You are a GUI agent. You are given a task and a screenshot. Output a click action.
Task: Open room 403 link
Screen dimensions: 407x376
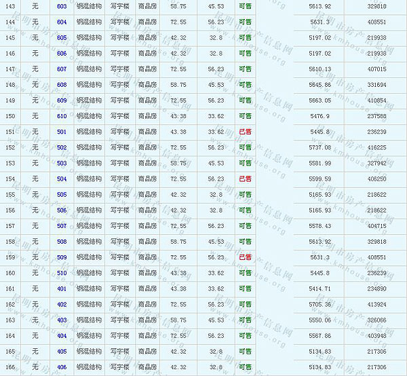click(62, 320)
